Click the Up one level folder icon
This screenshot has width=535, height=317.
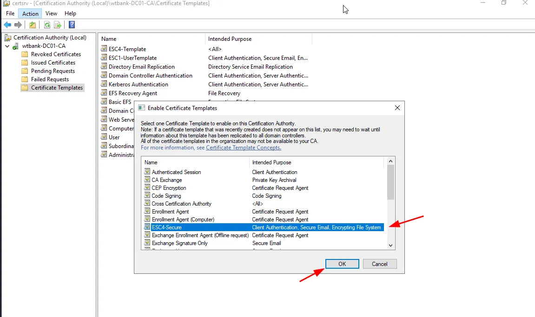coord(33,25)
